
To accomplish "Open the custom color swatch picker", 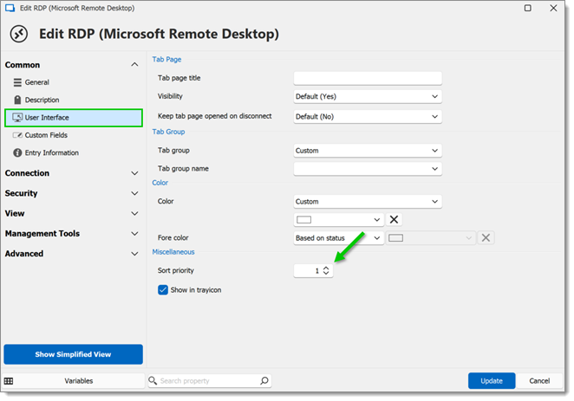I will [x=339, y=220].
